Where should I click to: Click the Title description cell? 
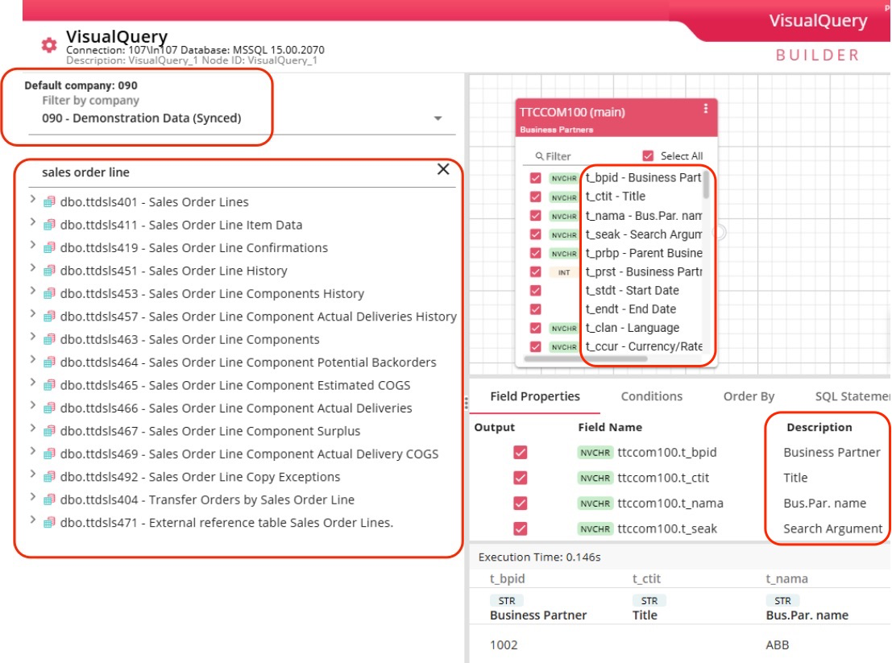(x=795, y=479)
